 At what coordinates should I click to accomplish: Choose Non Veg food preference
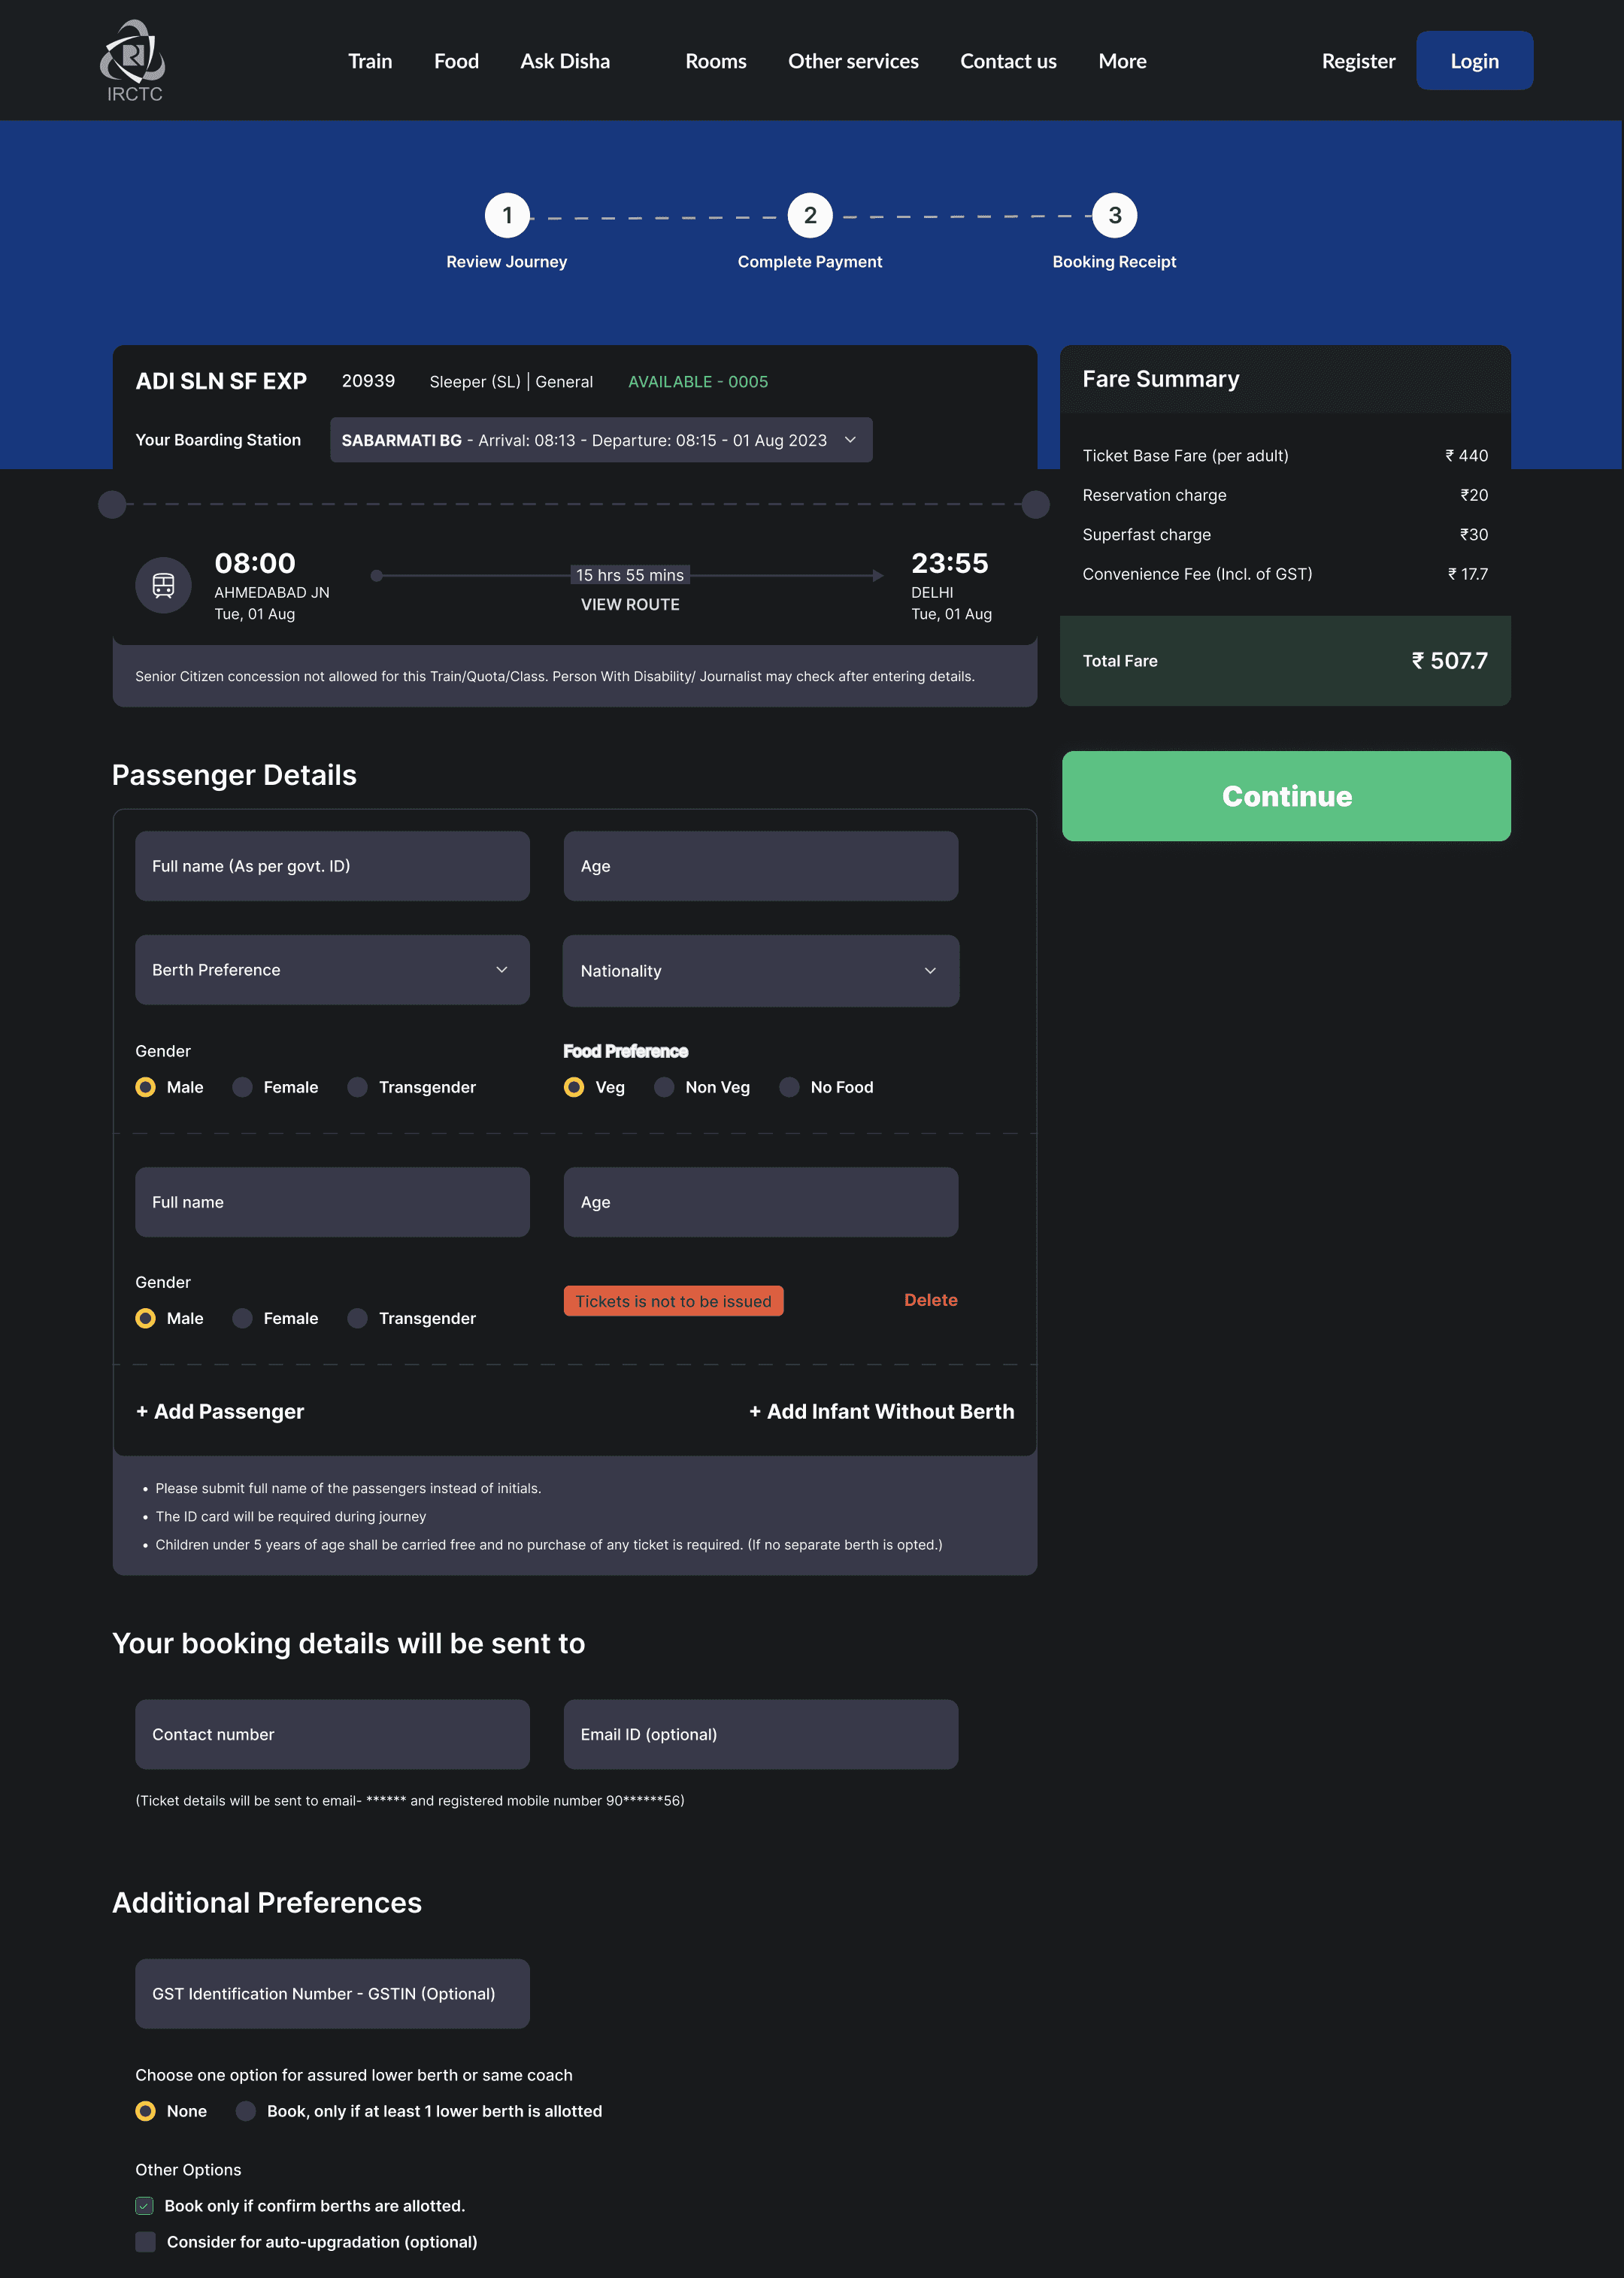click(x=665, y=1087)
